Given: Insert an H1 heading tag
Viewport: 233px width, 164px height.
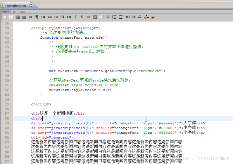Looking at the screenshot, I should (43, 17).
